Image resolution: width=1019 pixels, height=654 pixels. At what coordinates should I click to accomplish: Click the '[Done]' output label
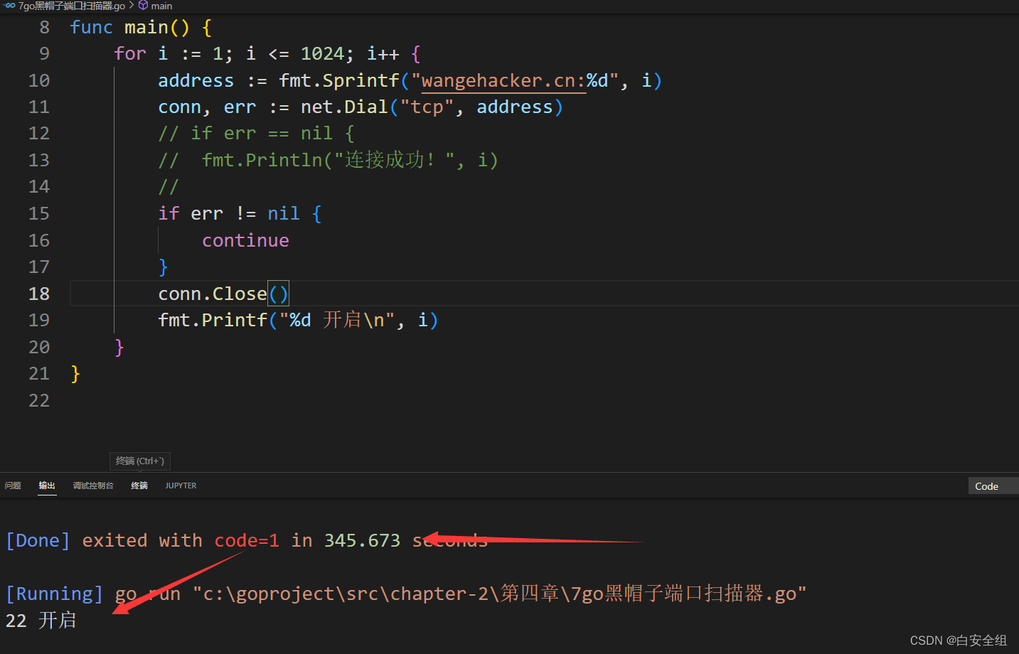(38, 540)
